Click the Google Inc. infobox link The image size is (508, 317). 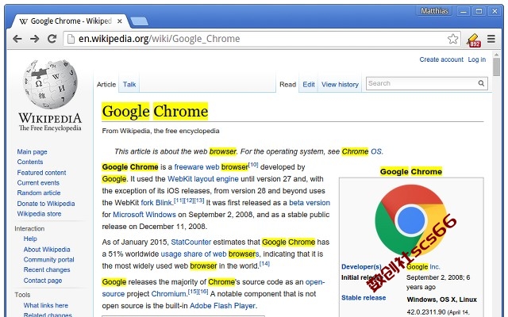[423, 267]
